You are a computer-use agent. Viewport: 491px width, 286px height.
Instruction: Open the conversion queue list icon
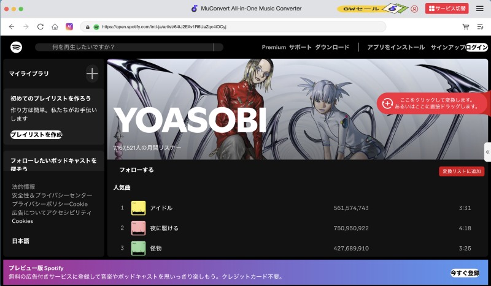click(480, 27)
